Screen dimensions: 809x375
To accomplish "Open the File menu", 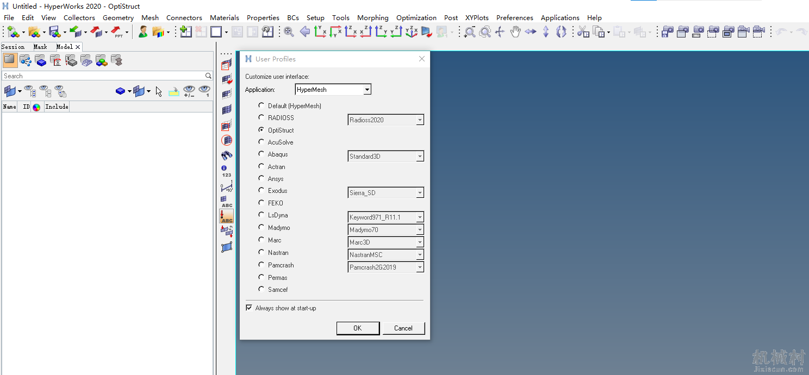I will [9, 17].
